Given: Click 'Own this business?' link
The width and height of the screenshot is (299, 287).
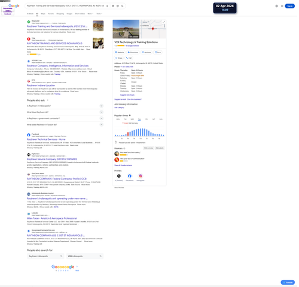Looking at the screenshot, I should (x=135, y=99).
